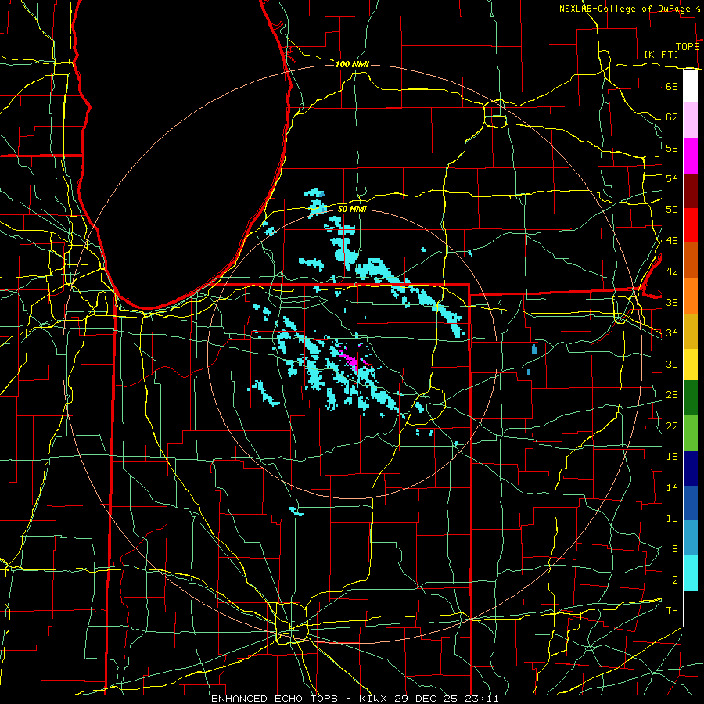Click the white 66 kft color swatch
This screenshot has width=704, height=704.
click(x=691, y=86)
